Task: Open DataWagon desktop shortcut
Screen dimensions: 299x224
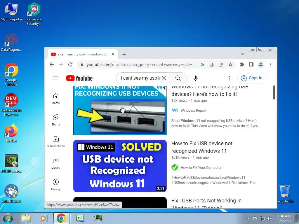Action: [11, 42]
